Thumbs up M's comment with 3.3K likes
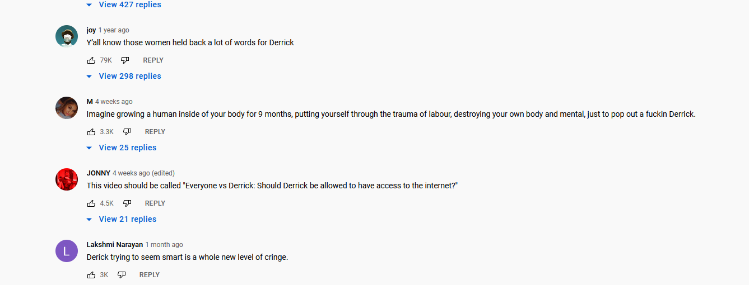The image size is (749, 285). pos(91,132)
